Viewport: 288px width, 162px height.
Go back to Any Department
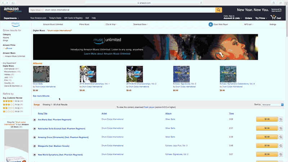tap(9, 63)
